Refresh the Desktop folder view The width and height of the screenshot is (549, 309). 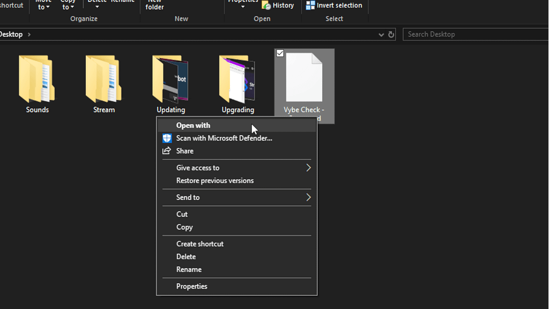click(x=391, y=34)
